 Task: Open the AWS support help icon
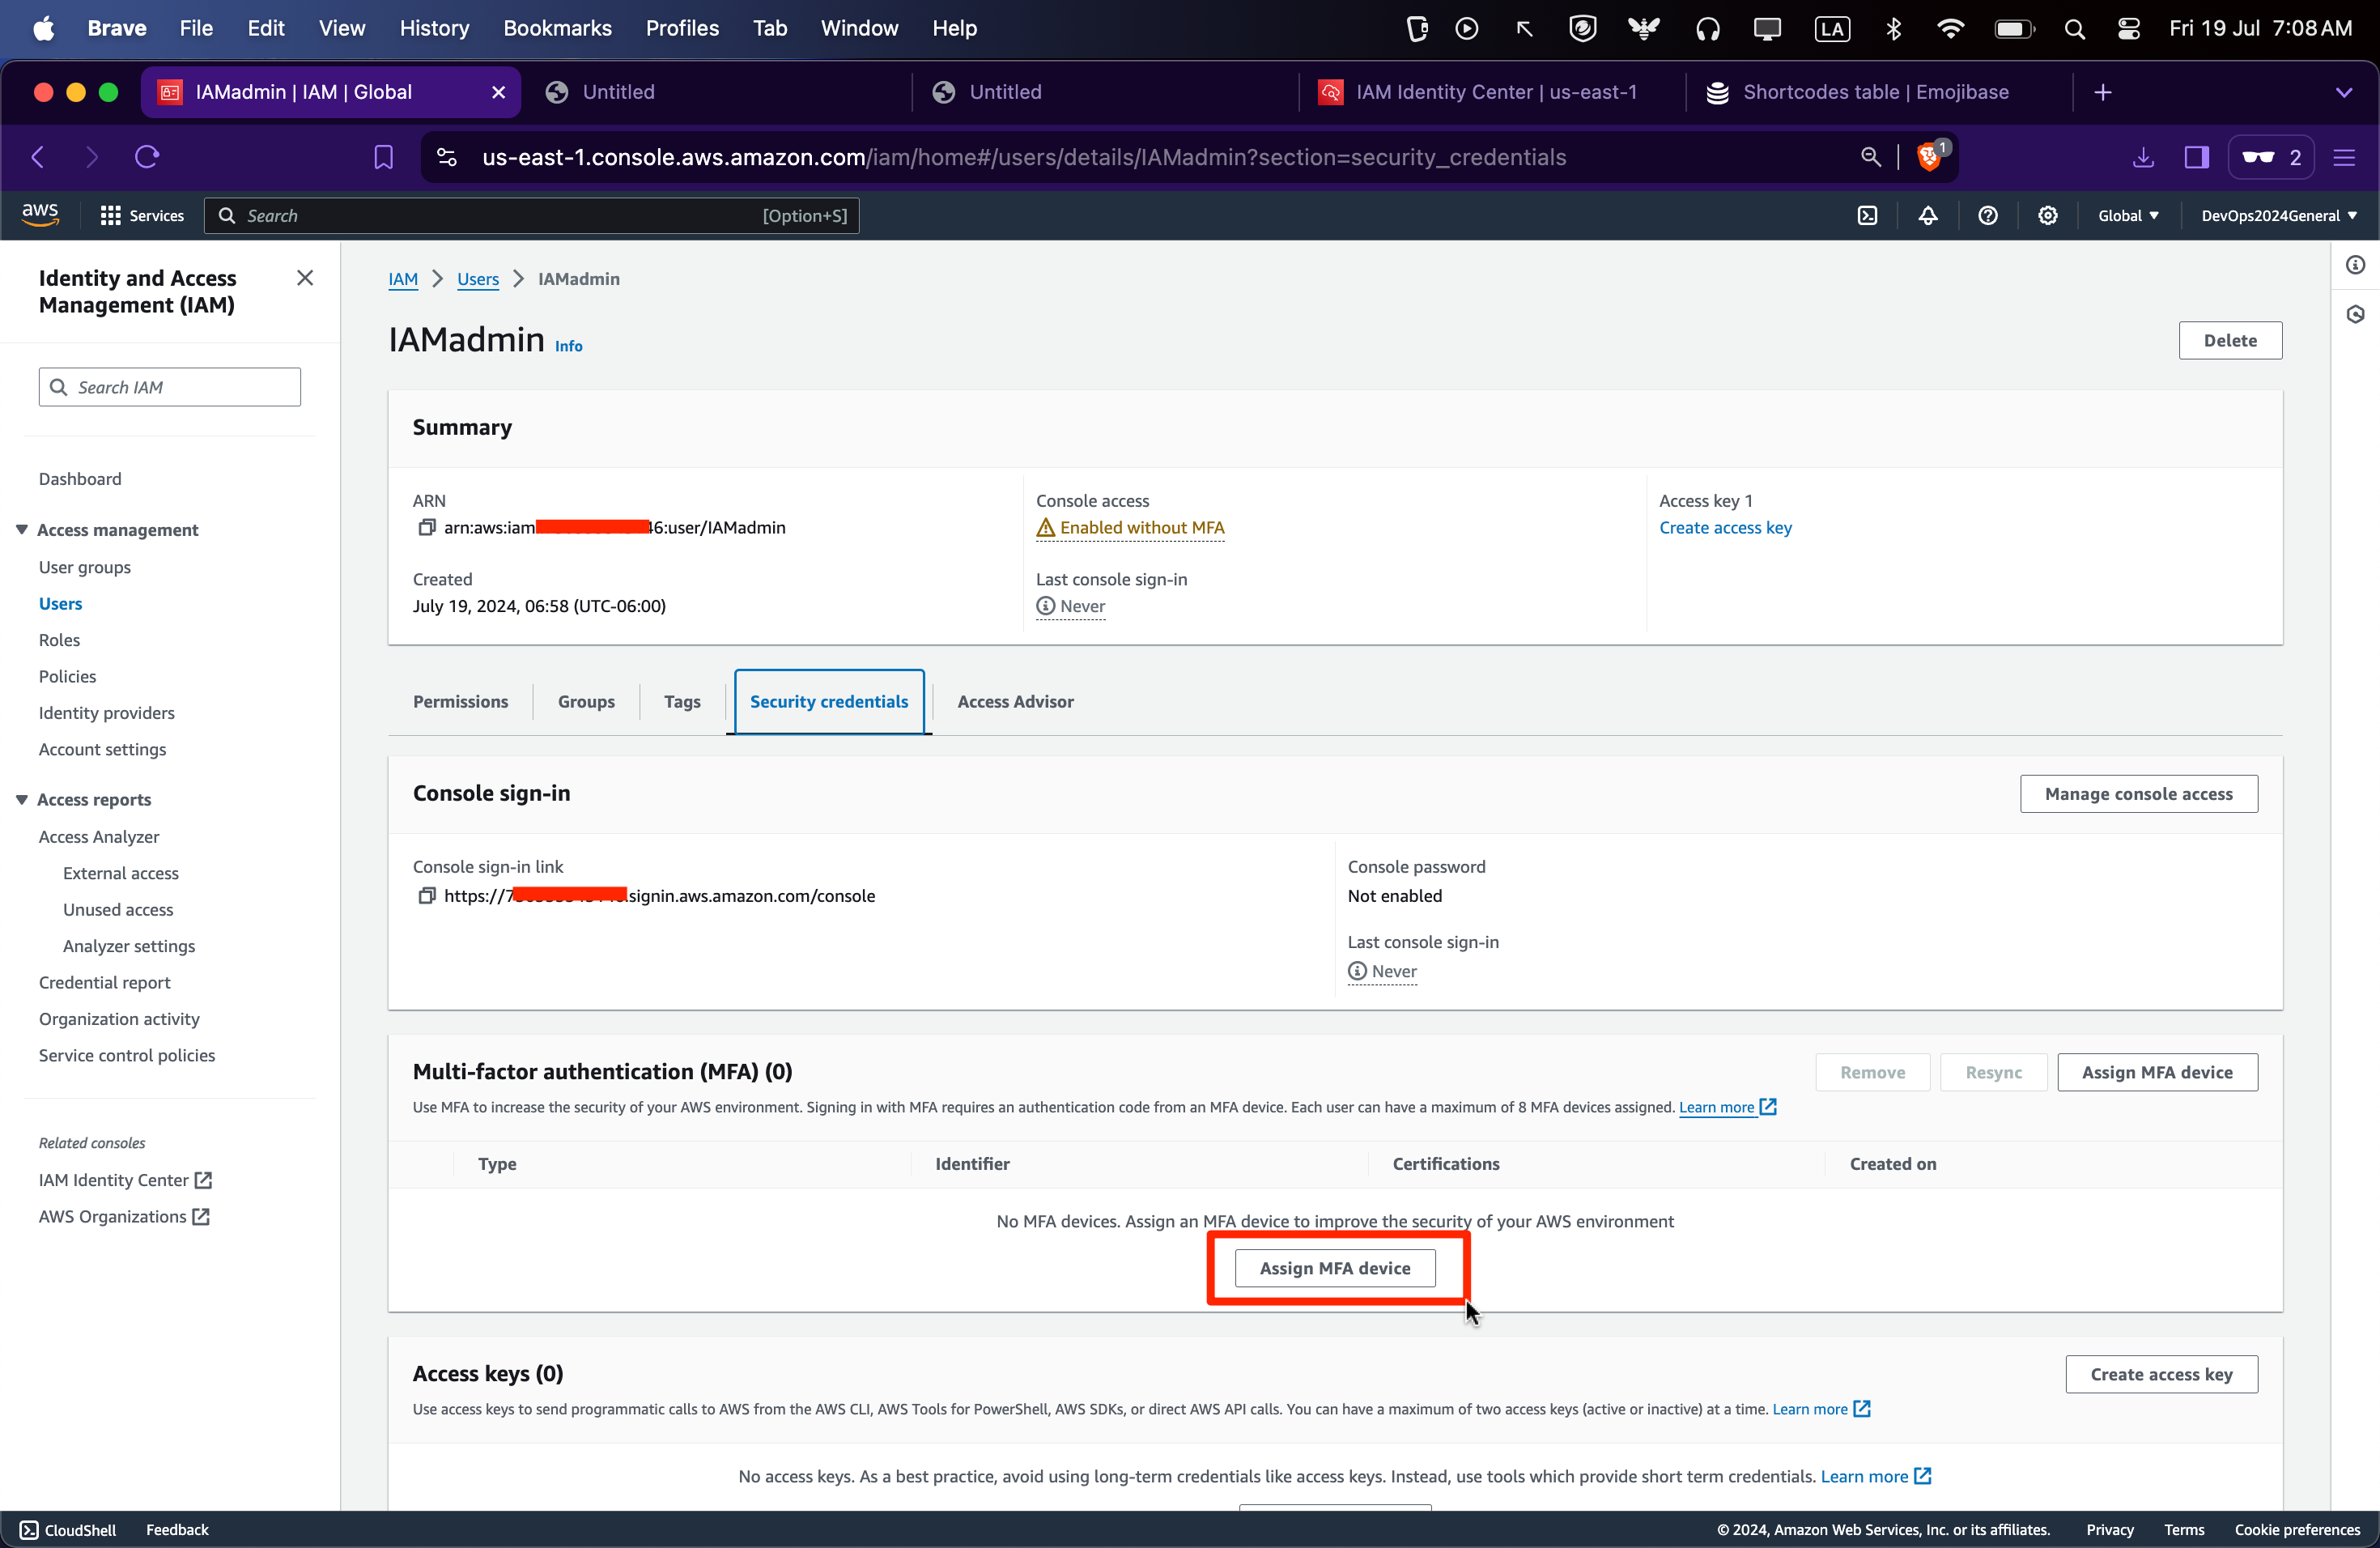tap(1987, 216)
